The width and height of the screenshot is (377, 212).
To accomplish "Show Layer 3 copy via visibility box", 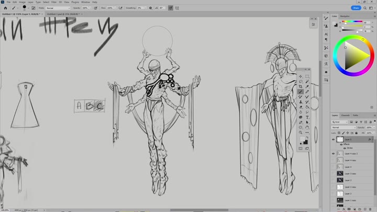I will [333, 173].
